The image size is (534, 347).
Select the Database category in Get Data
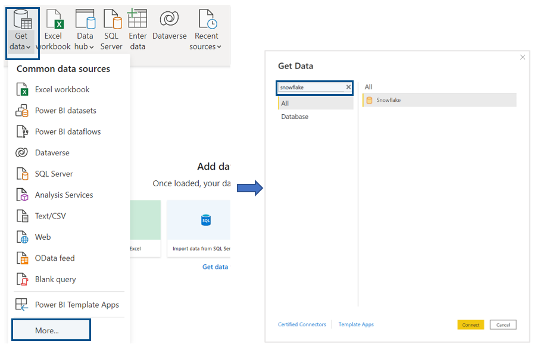[x=316, y=117]
